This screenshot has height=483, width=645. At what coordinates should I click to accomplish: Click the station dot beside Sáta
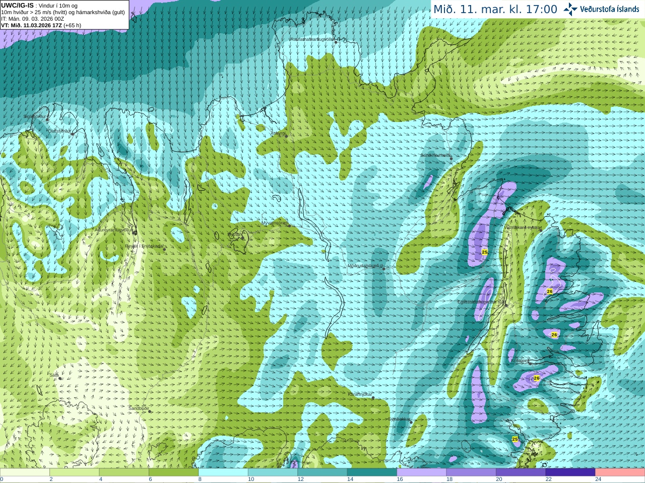(59, 378)
